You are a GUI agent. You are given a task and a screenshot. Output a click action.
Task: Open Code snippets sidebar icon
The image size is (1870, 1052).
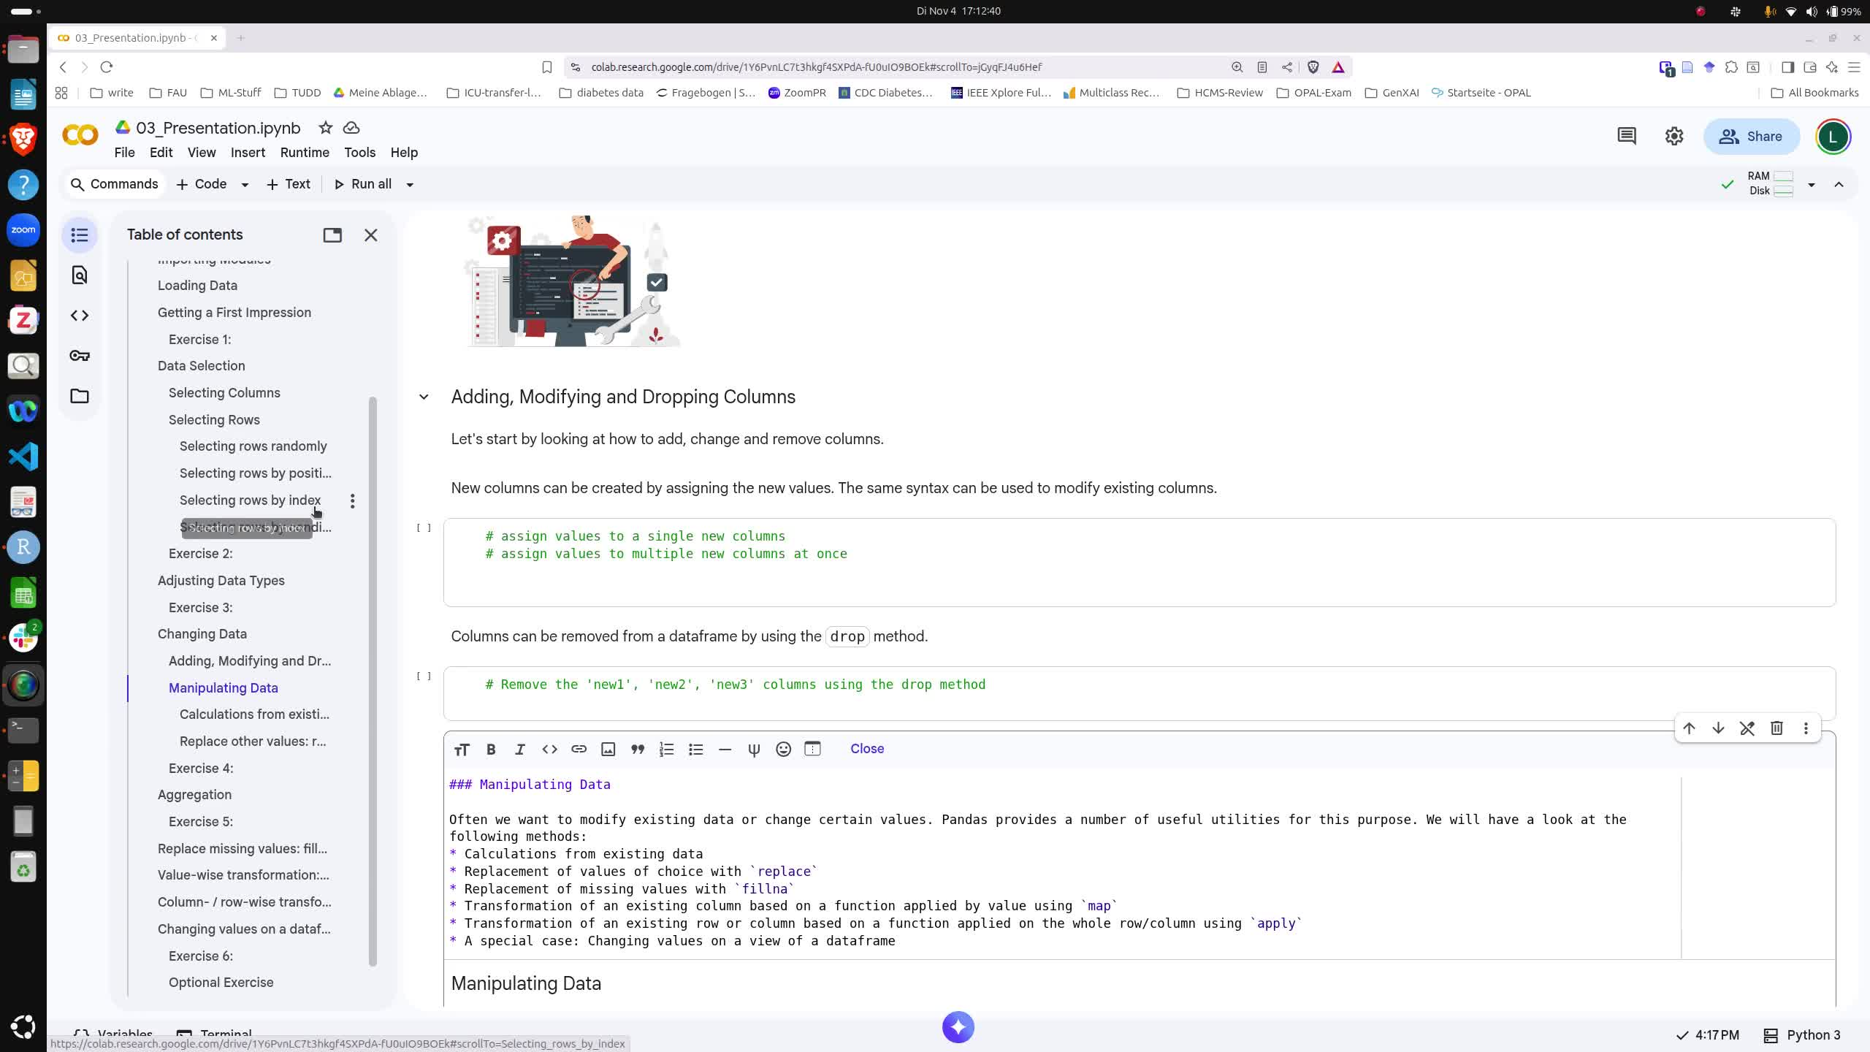point(80,316)
